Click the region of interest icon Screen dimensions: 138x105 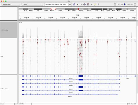(88, 4)
